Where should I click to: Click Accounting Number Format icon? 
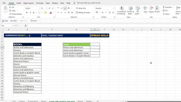coord(97,12)
